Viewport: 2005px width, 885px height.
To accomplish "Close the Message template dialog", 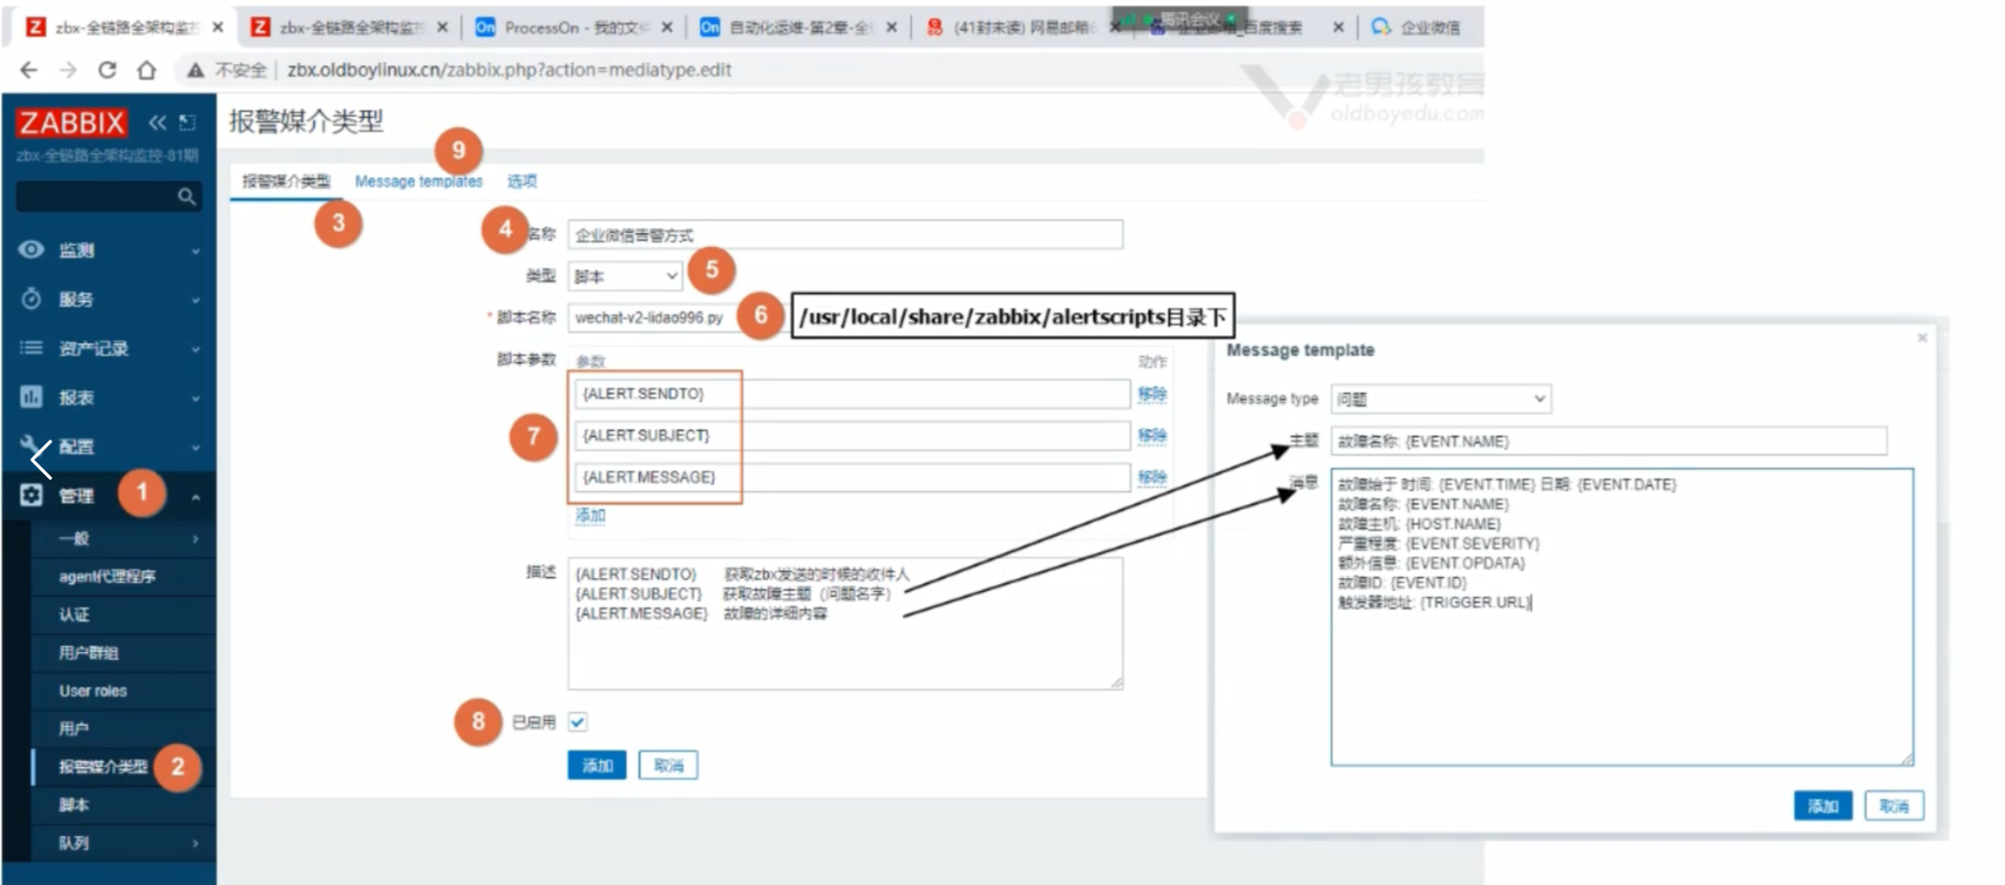I will coord(1921,337).
